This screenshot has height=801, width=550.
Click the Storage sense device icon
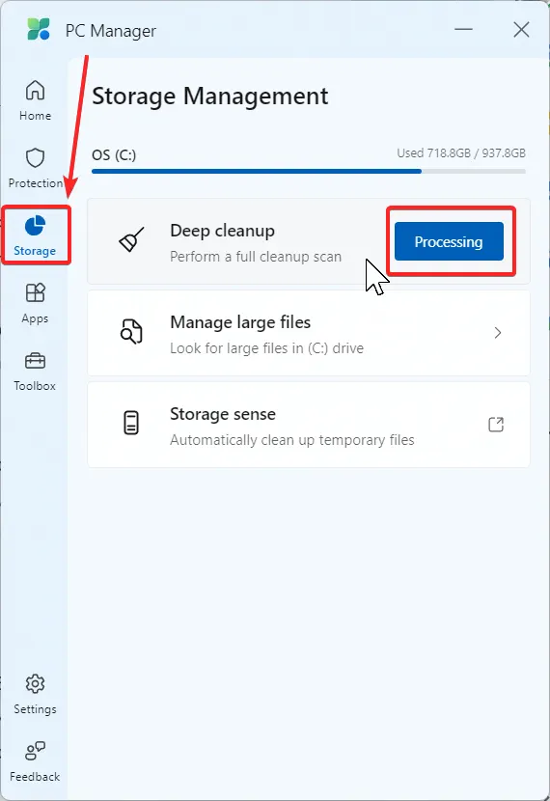131,423
